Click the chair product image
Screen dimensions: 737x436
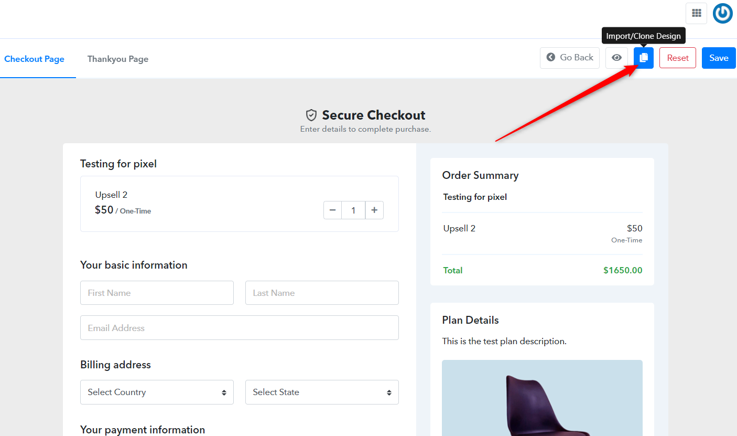click(x=542, y=399)
